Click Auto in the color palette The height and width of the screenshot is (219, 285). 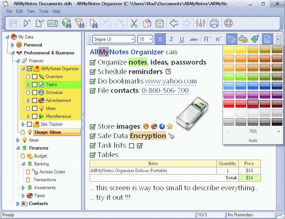[253, 140]
